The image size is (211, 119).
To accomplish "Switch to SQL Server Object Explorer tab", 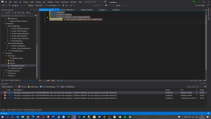I will coord(11,80).
